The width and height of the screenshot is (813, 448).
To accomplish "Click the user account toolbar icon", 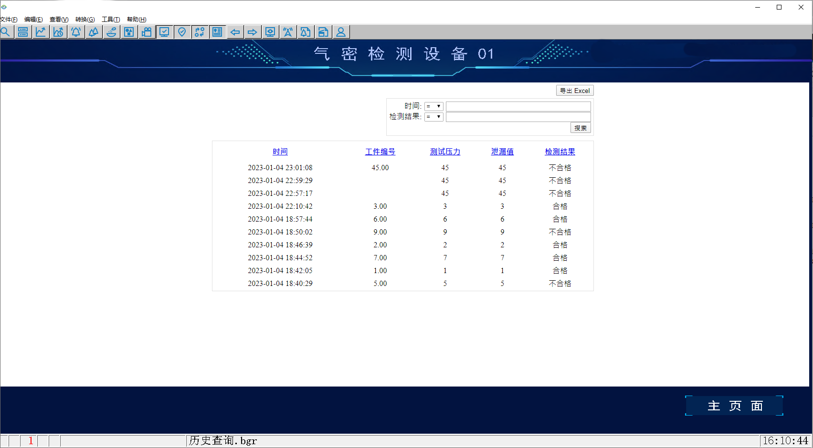I will coord(341,32).
